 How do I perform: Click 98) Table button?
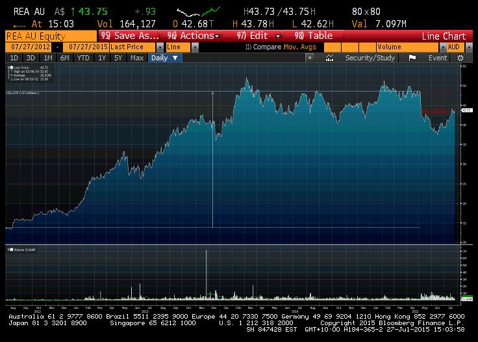click(314, 36)
